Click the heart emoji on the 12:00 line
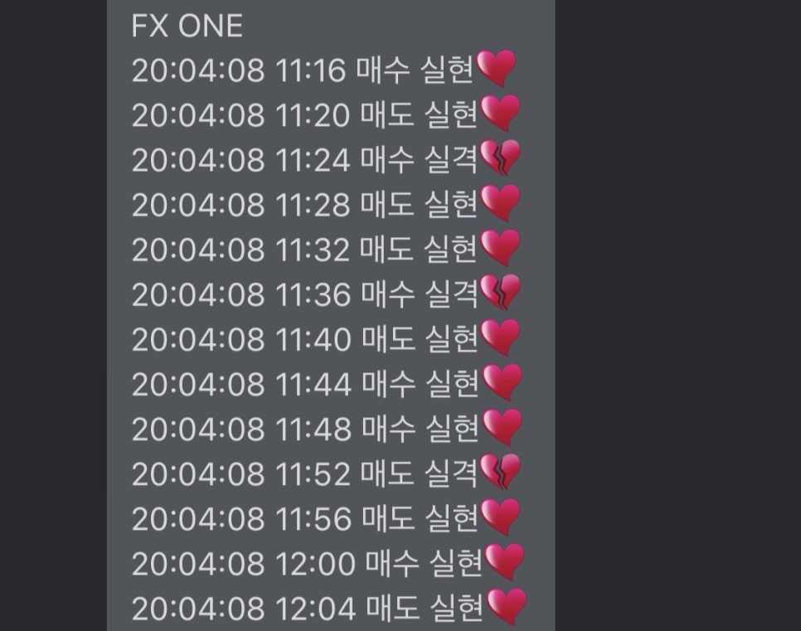Screen dimensions: 801x631 pos(504,562)
